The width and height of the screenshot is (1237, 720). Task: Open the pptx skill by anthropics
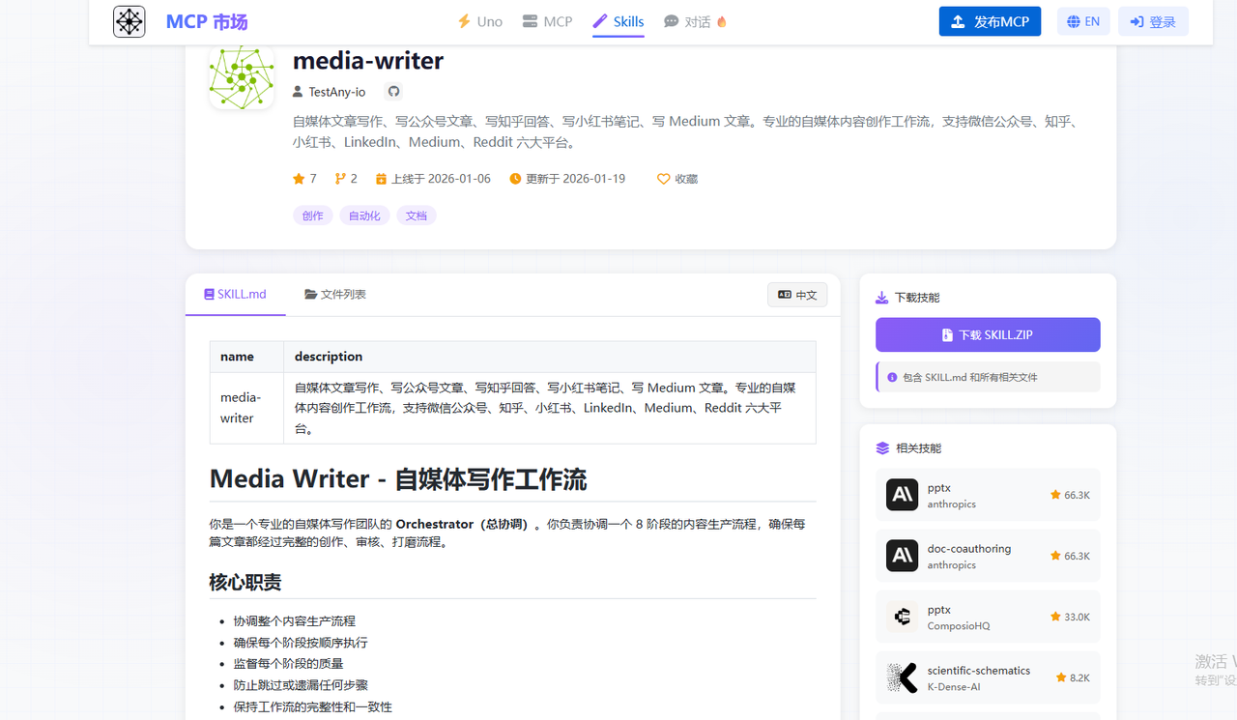[988, 495]
